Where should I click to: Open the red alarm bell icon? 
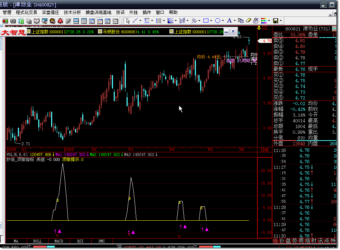point(60,21)
